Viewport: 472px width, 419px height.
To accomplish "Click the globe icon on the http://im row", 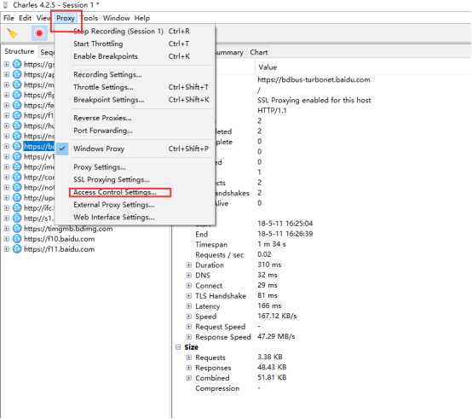I will [17, 167].
